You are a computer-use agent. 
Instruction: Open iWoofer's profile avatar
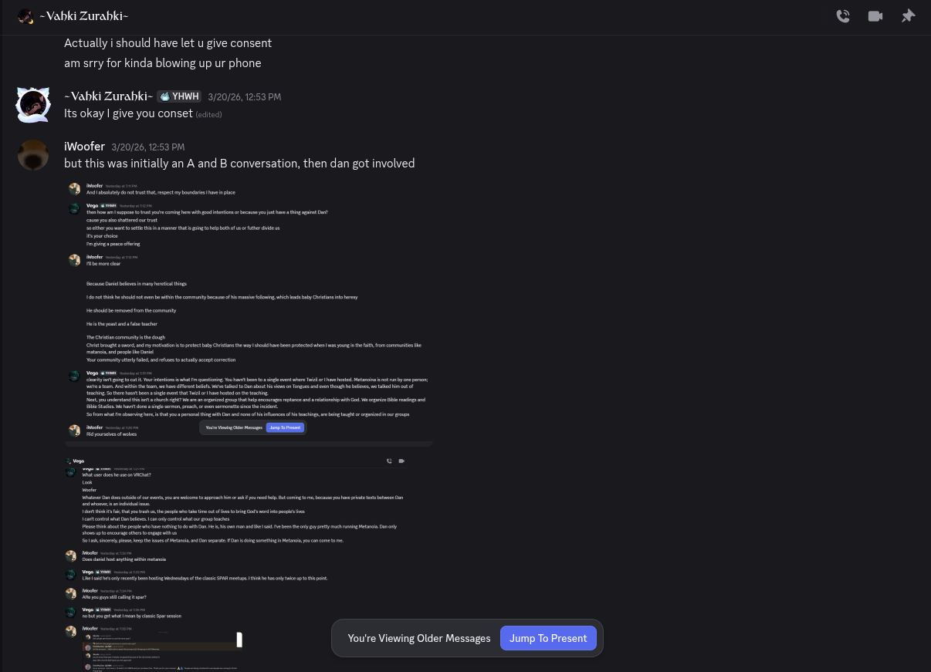[x=33, y=155]
